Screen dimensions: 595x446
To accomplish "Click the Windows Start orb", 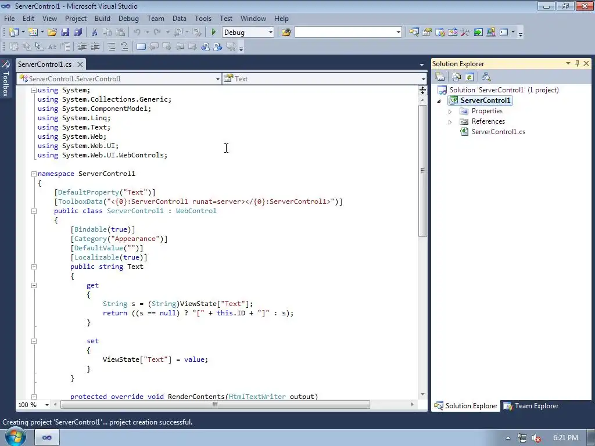I will pos(15,437).
